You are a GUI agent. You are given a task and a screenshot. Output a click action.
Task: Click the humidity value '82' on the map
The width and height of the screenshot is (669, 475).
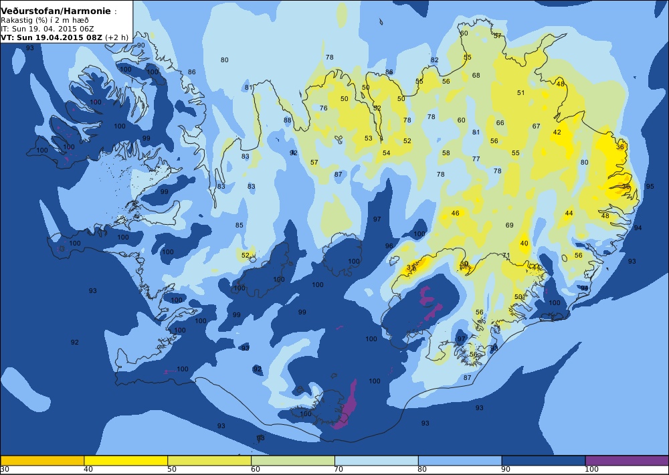point(434,60)
